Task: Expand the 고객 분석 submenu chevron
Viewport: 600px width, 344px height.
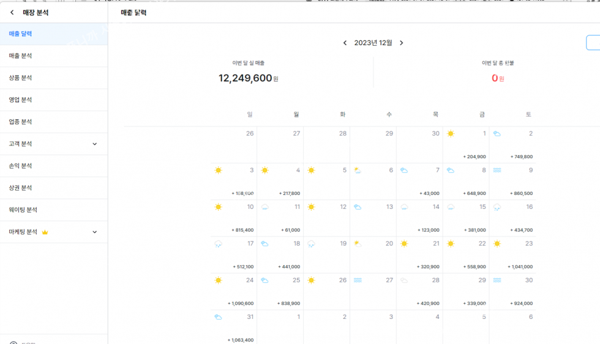Action: (x=94, y=144)
